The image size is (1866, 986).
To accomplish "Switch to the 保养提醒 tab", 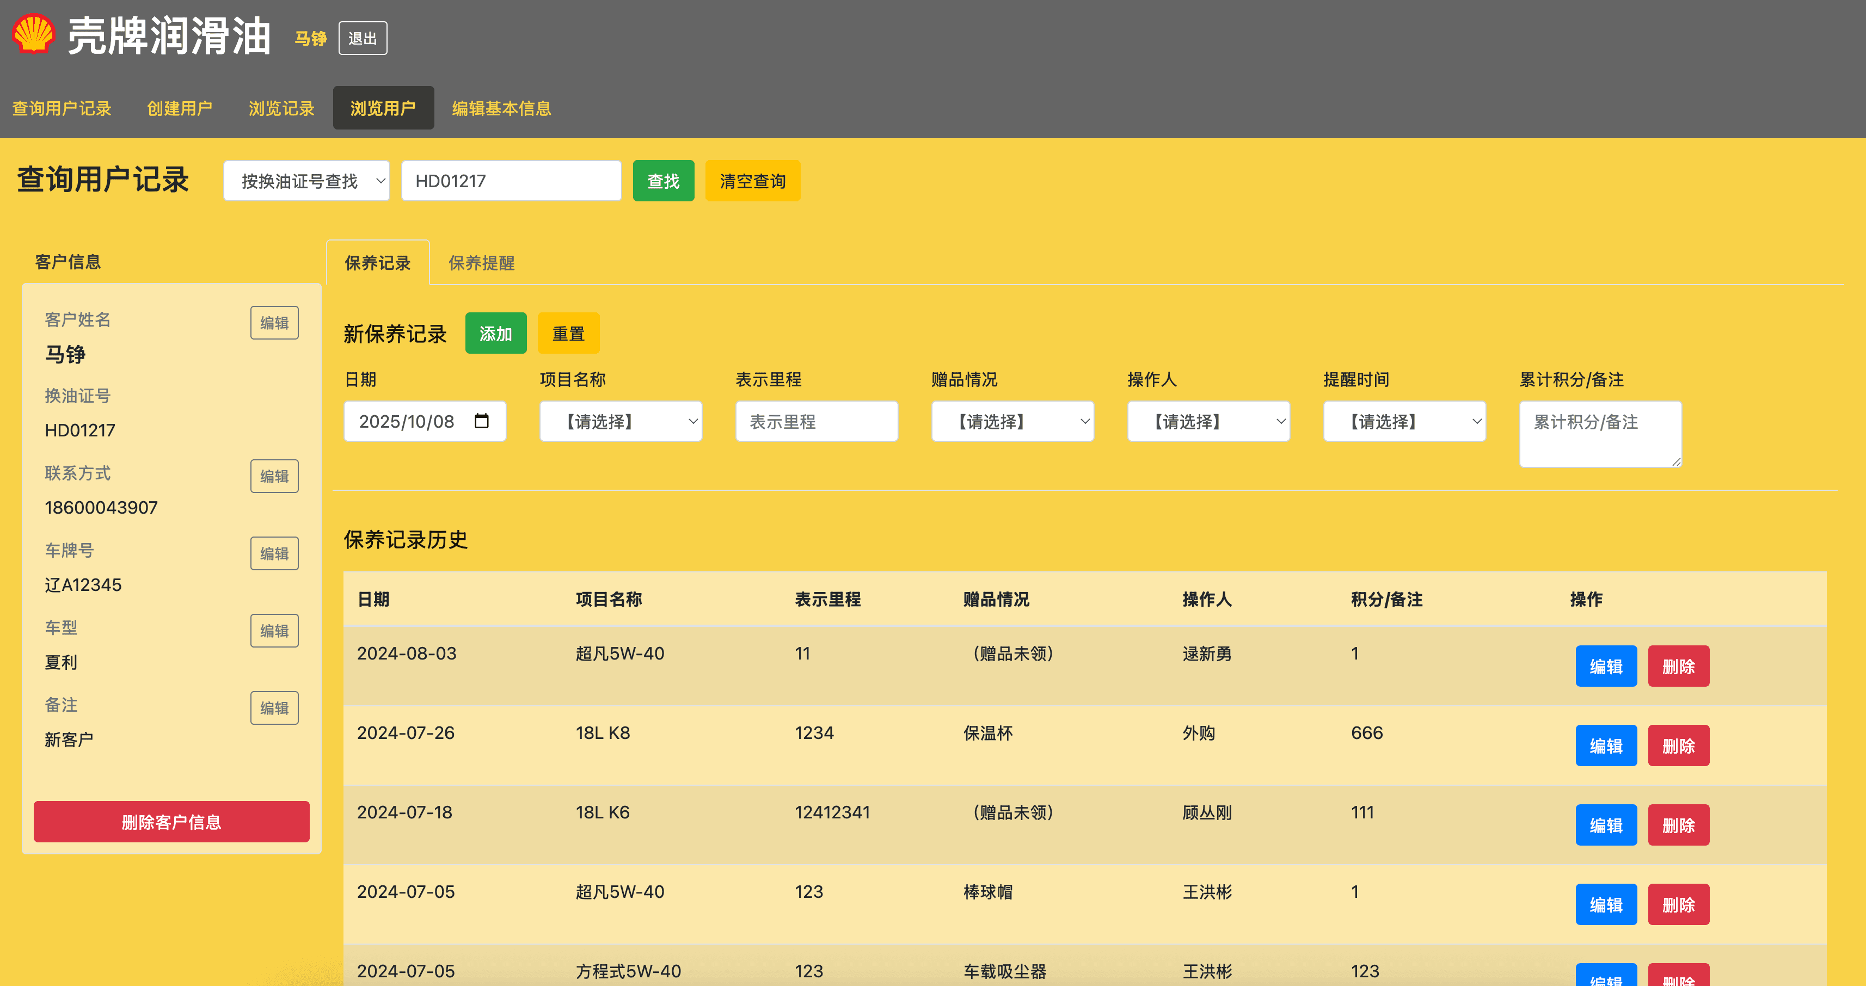I will point(481,263).
